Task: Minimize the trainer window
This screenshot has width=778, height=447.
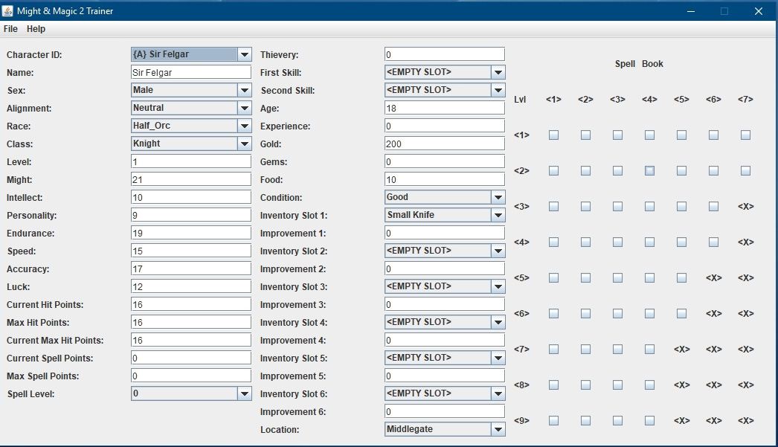Action: point(691,11)
